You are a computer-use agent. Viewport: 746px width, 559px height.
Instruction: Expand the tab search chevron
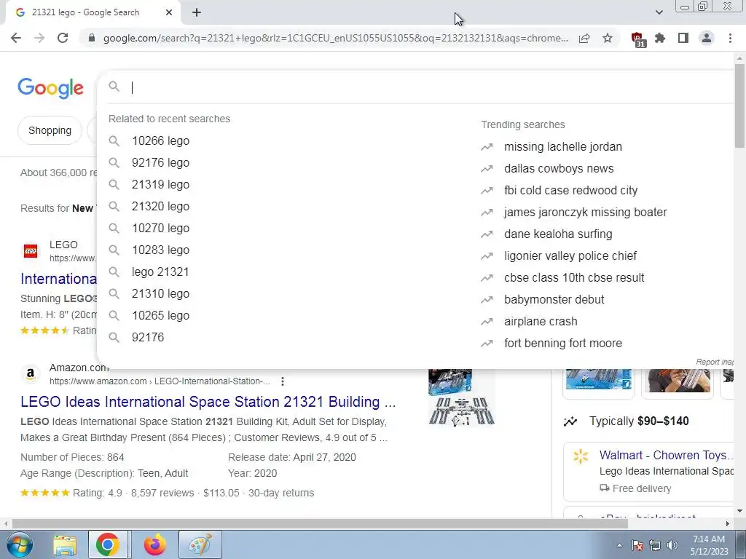pos(659,12)
